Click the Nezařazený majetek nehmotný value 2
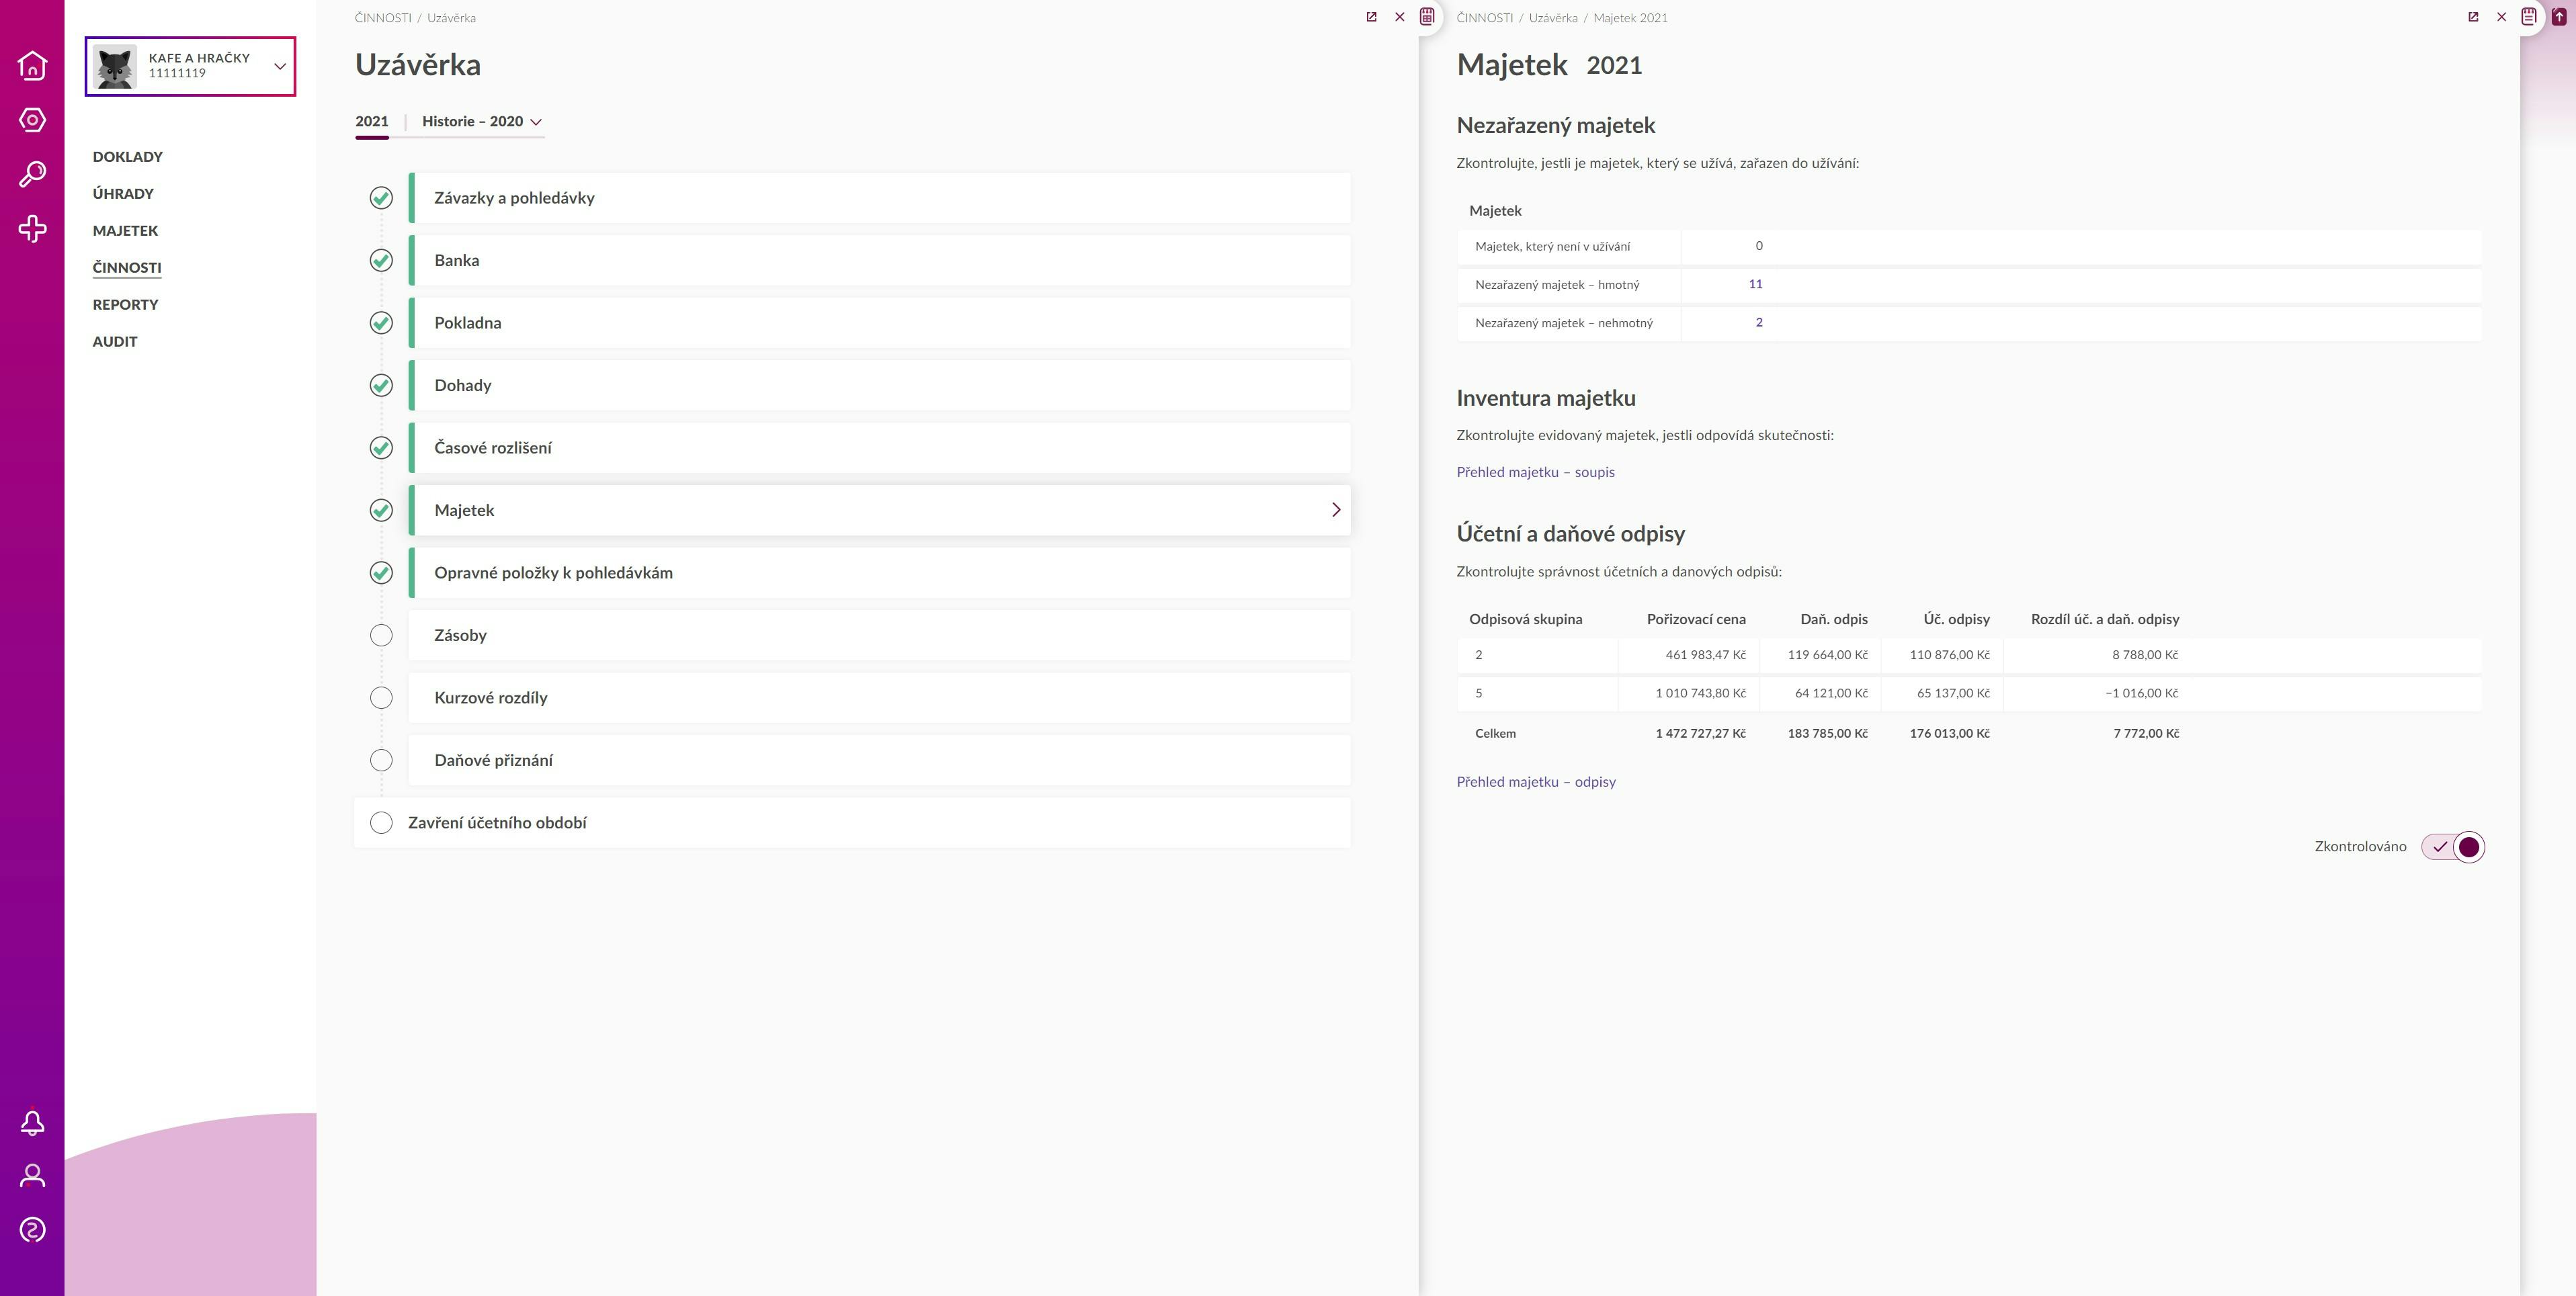The height and width of the screenshot is (1296, 2576). coord(1758,322)
